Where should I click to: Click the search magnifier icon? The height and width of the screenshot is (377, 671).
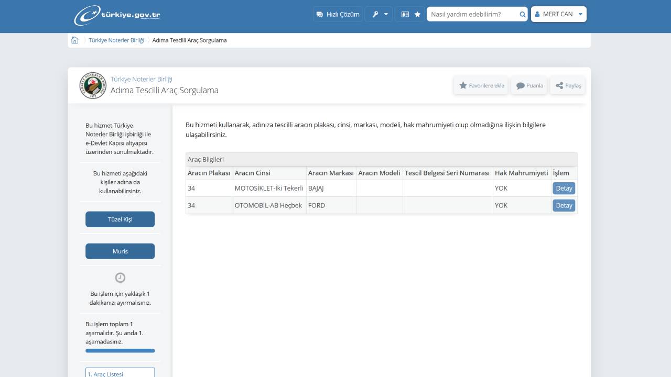click(522, 14)
